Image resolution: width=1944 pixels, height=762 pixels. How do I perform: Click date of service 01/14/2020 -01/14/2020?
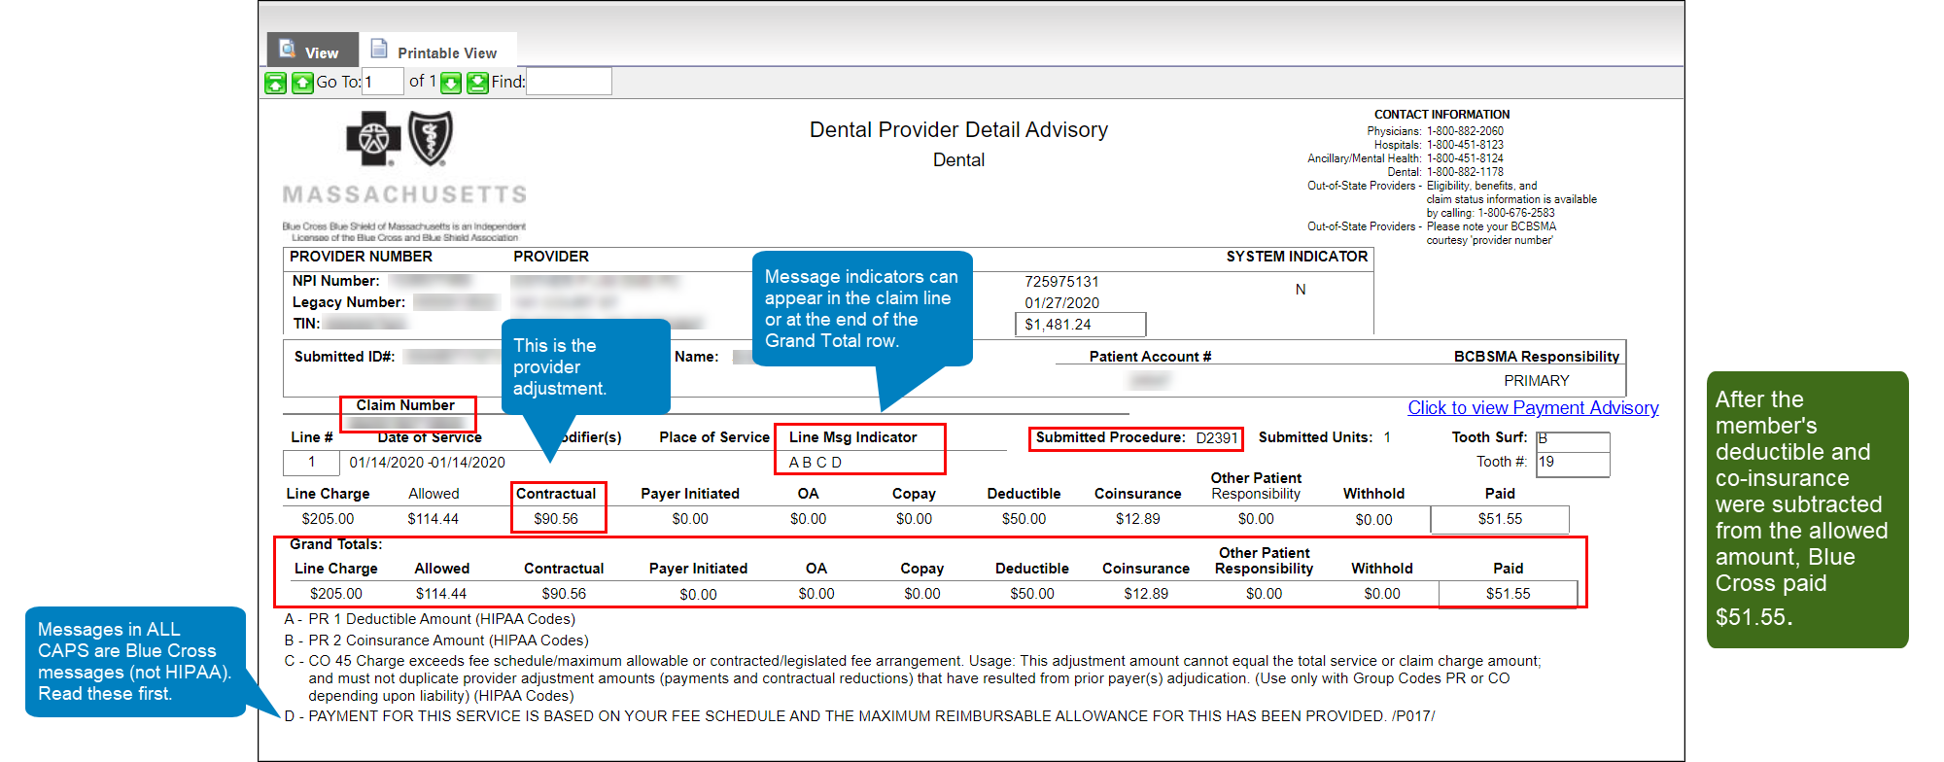427,463
